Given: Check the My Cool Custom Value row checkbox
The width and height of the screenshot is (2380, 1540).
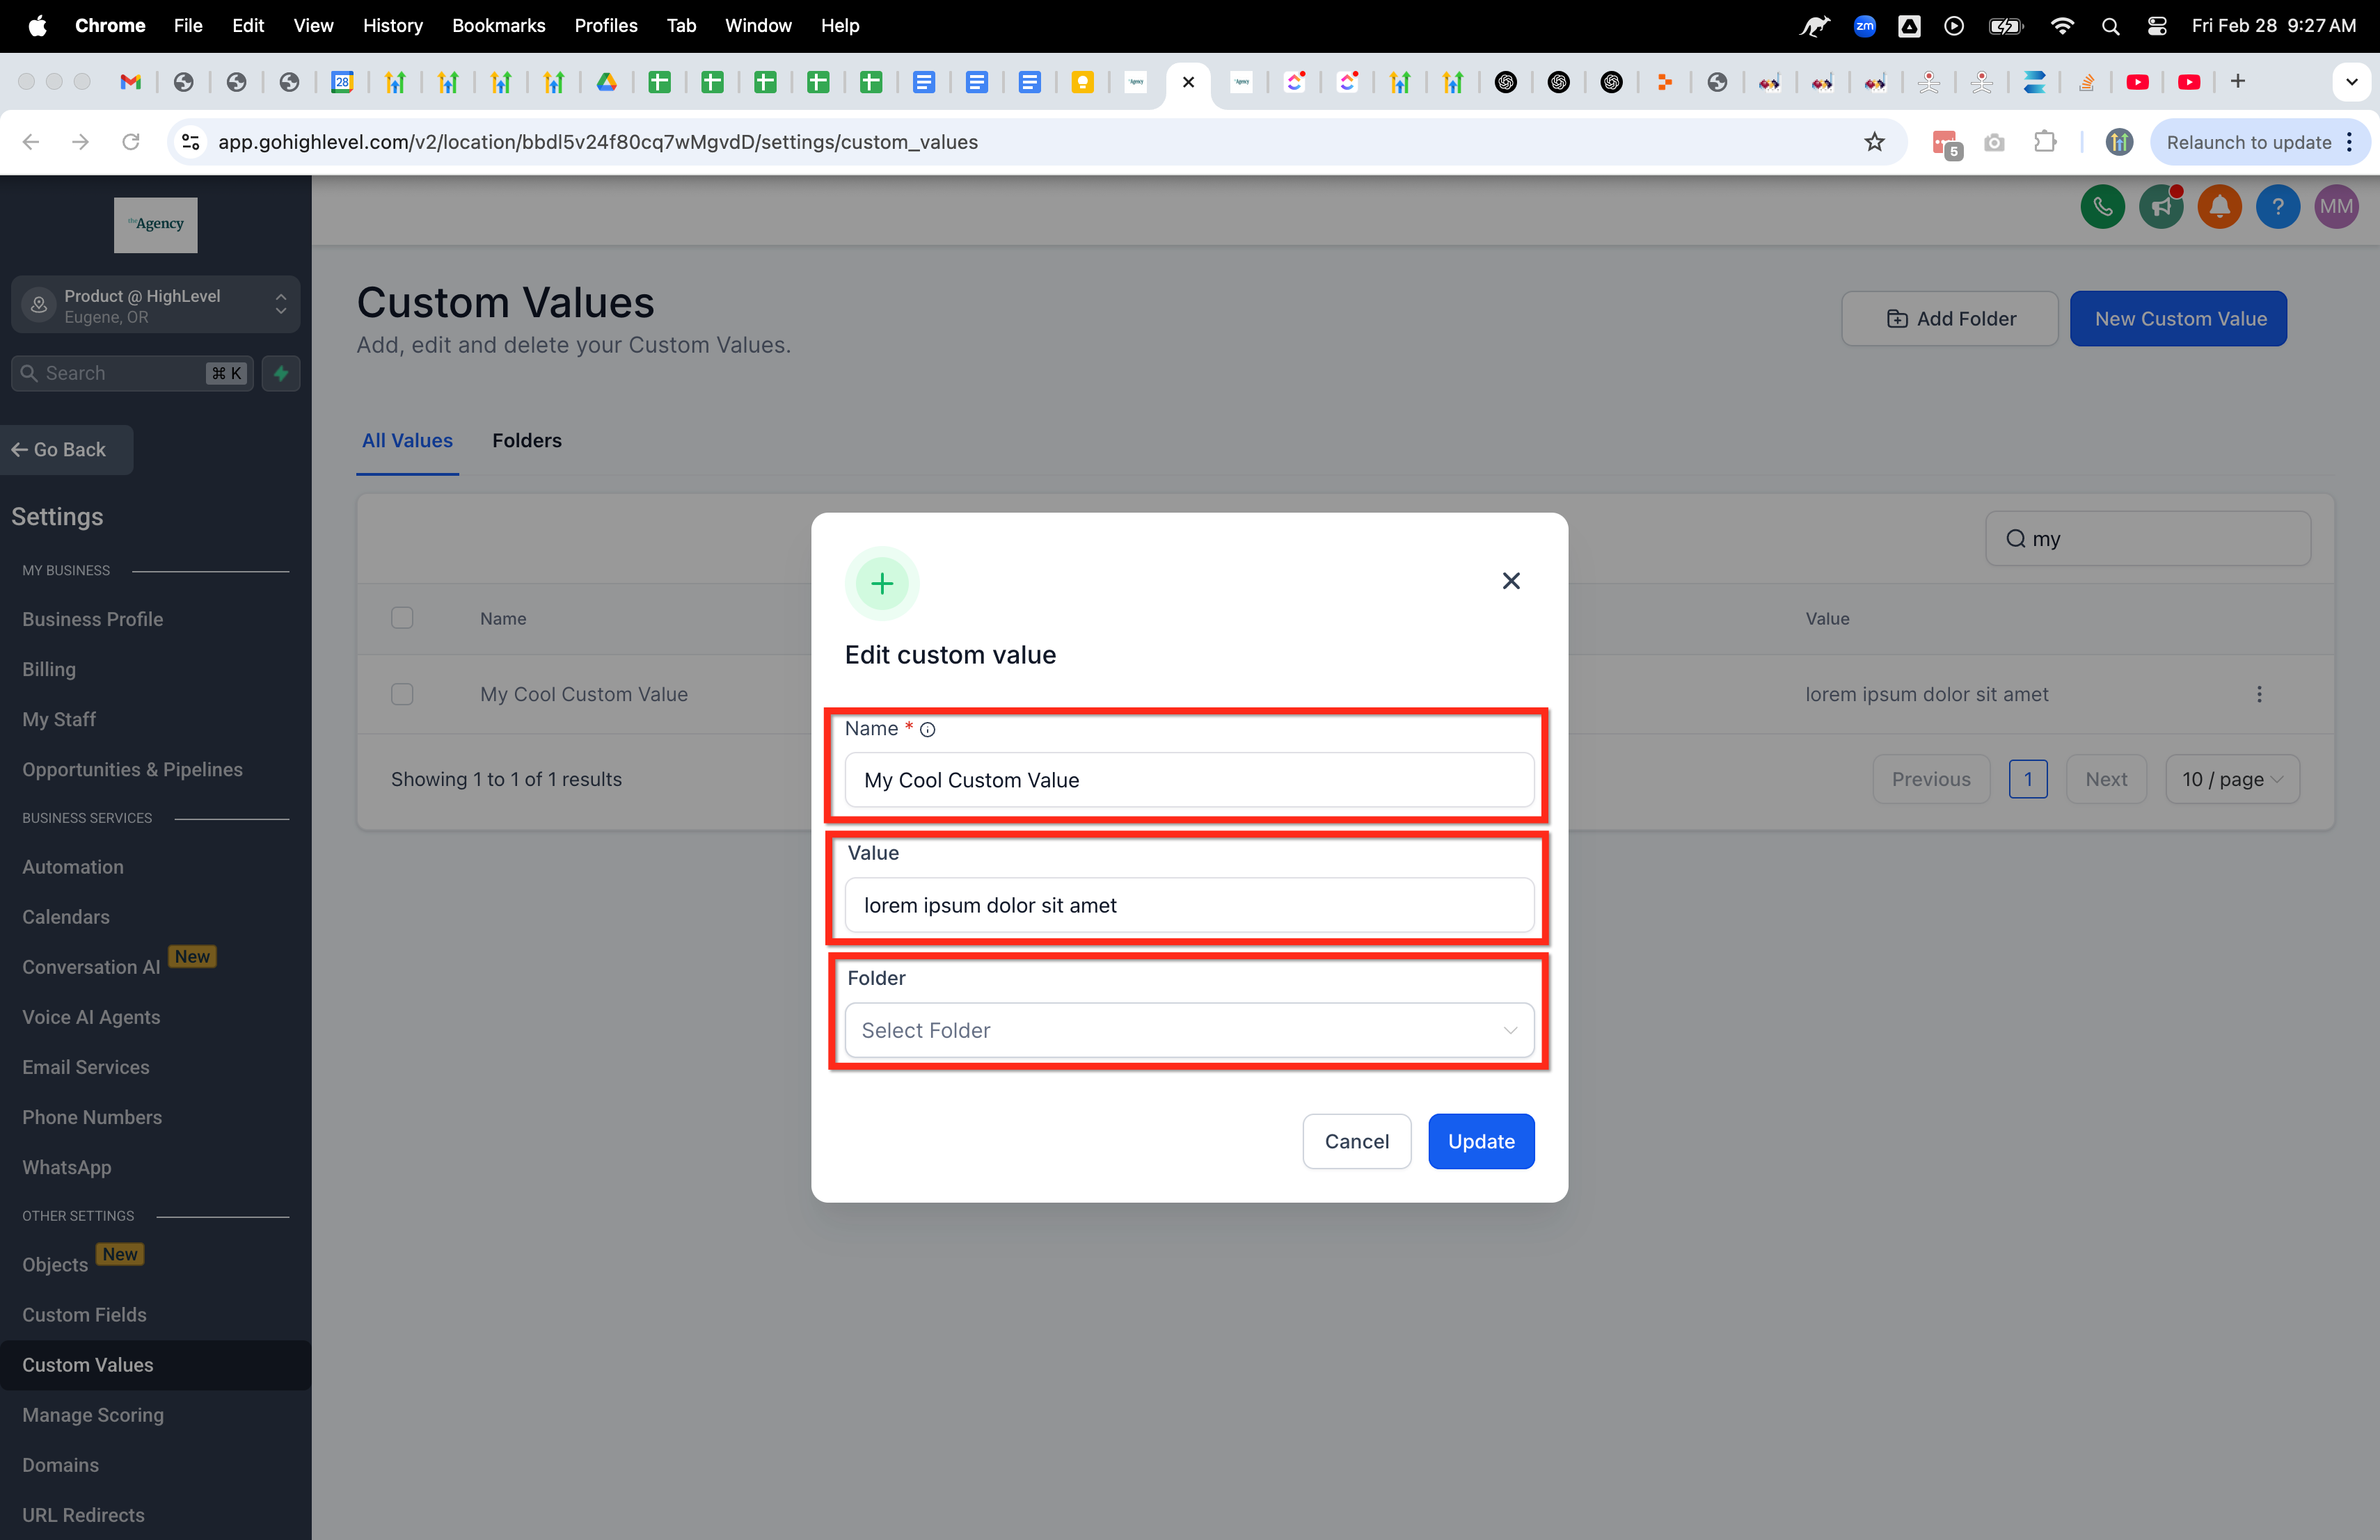Looking at the screenshot, I should click(402, 693).
